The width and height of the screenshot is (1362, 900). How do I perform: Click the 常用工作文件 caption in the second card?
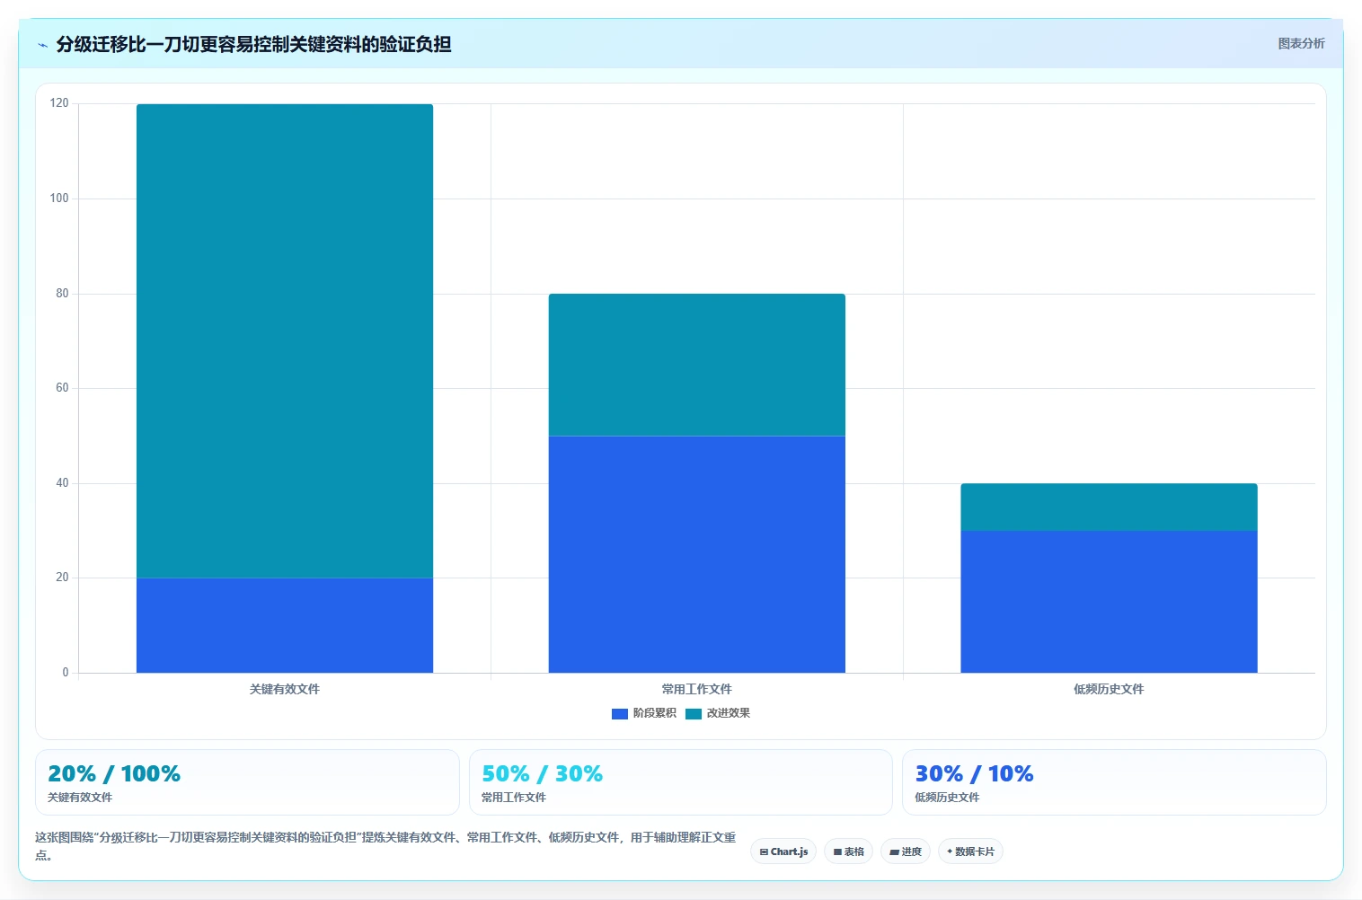click(513, 798)
